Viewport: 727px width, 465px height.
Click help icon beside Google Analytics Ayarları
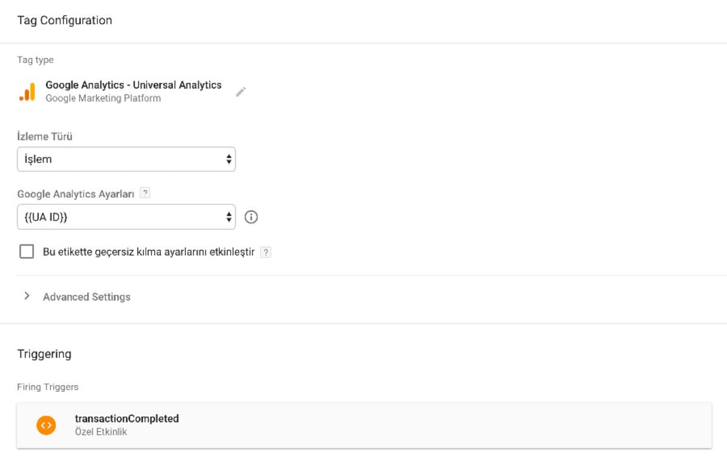click(x=145, y=193)
